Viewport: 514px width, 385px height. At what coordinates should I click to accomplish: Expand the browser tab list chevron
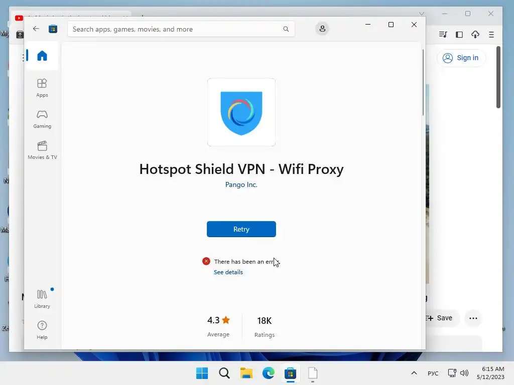[x=422, y=14]
